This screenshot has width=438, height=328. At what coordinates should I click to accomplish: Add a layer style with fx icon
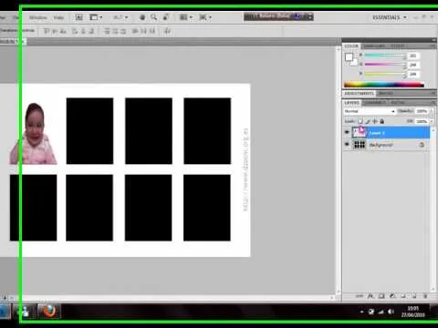[x=370, y=296]
